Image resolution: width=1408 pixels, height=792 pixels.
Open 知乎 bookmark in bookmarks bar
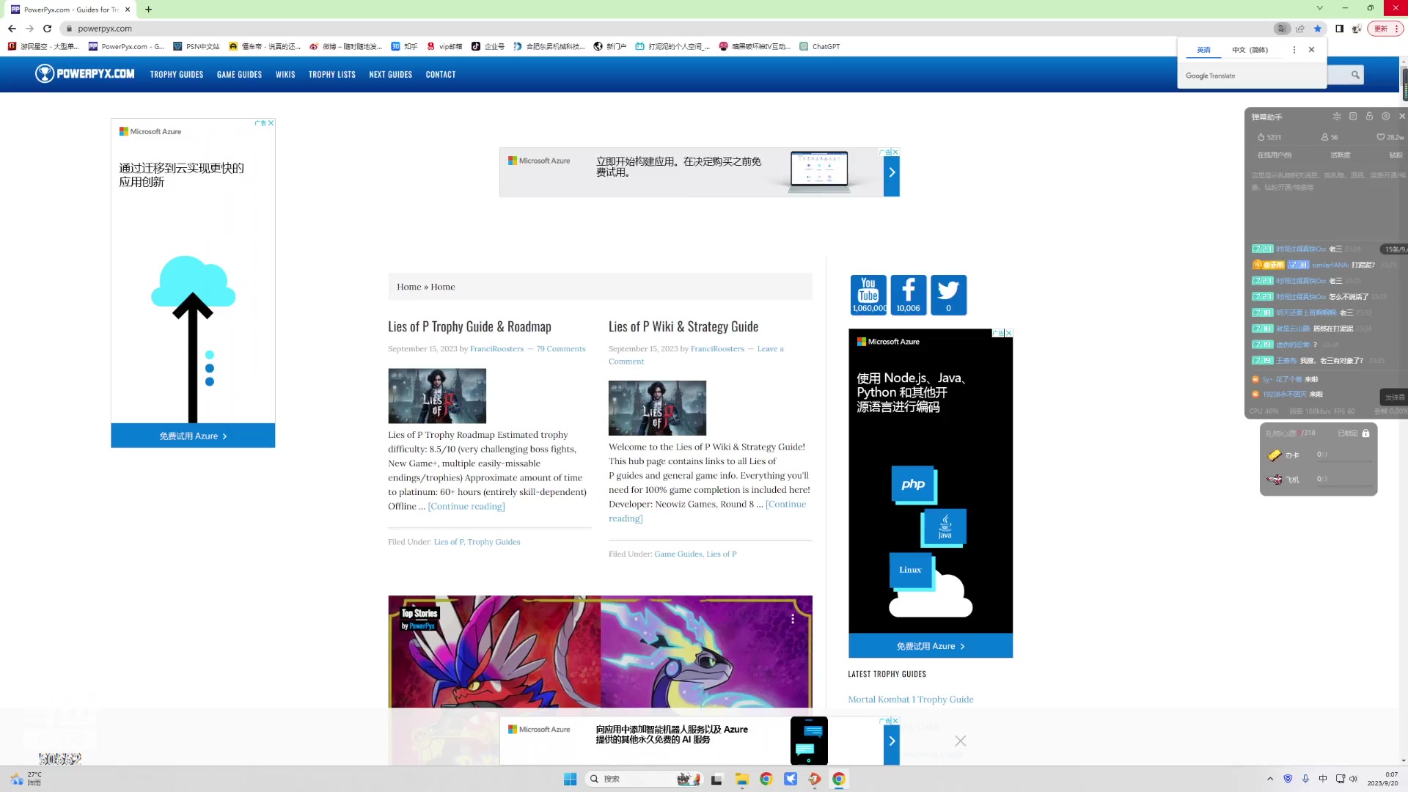point(404,46)
